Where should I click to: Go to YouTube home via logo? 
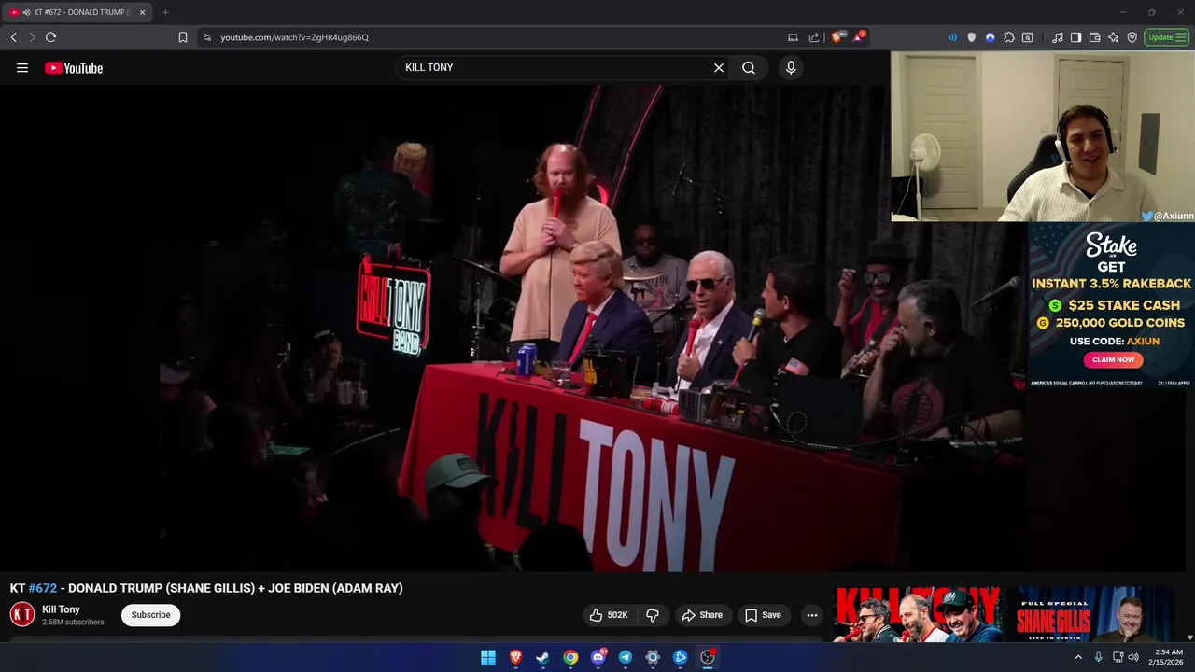point(74,67)
